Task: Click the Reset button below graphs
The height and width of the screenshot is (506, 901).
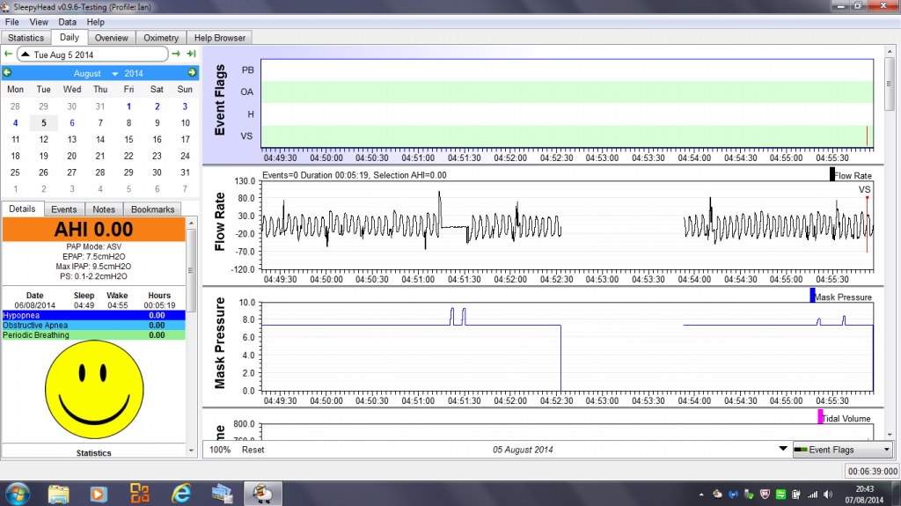Action: (253, 450)
